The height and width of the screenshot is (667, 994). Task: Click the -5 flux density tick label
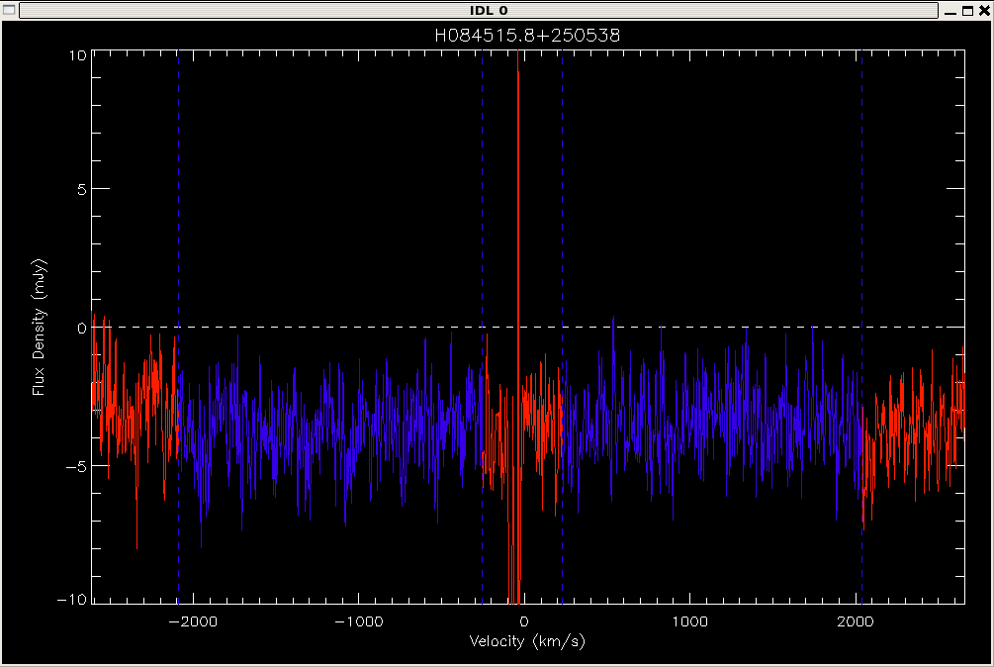77,466
